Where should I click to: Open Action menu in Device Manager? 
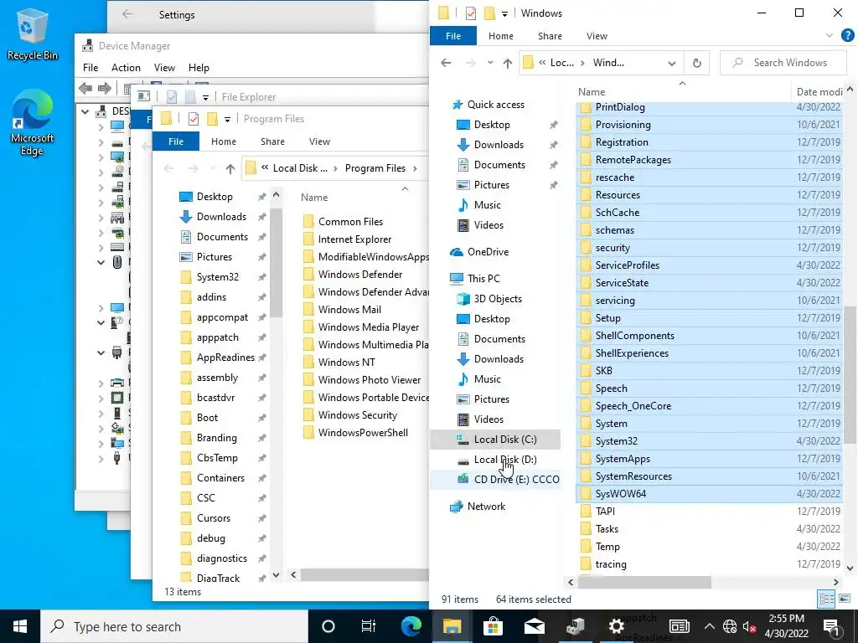(x=126, y=68)
